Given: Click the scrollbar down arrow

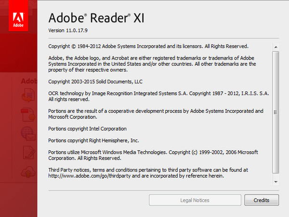Looking at the screenshot, I should pos(276,182).
